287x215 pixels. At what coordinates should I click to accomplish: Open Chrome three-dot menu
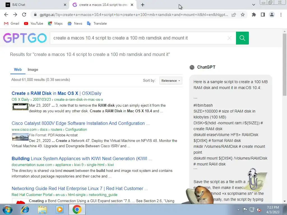pyautogui.click(x=281, y=15)
